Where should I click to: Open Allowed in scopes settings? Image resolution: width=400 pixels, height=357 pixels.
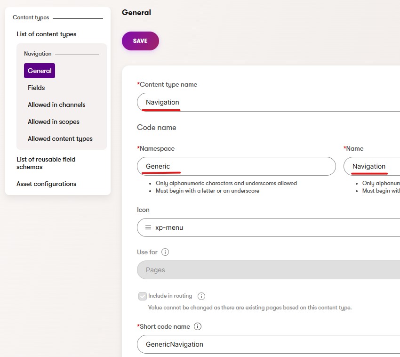pos(53,122)
